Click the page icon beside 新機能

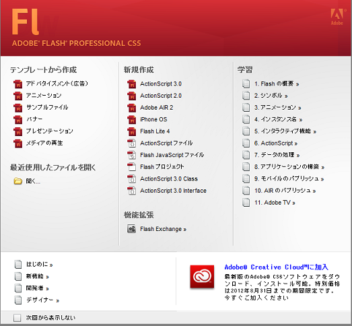(18, 276)
